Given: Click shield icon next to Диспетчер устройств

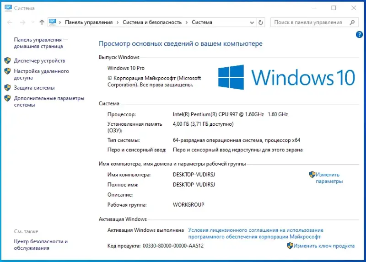Looking at the screenshot, I should click(x=7, y=61).
